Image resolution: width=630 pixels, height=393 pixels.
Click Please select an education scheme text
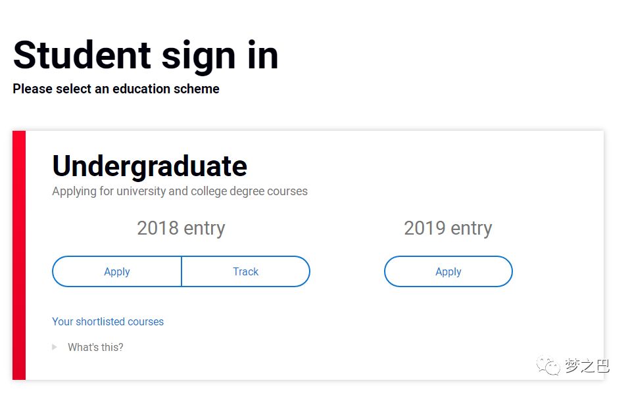[116, 89]
